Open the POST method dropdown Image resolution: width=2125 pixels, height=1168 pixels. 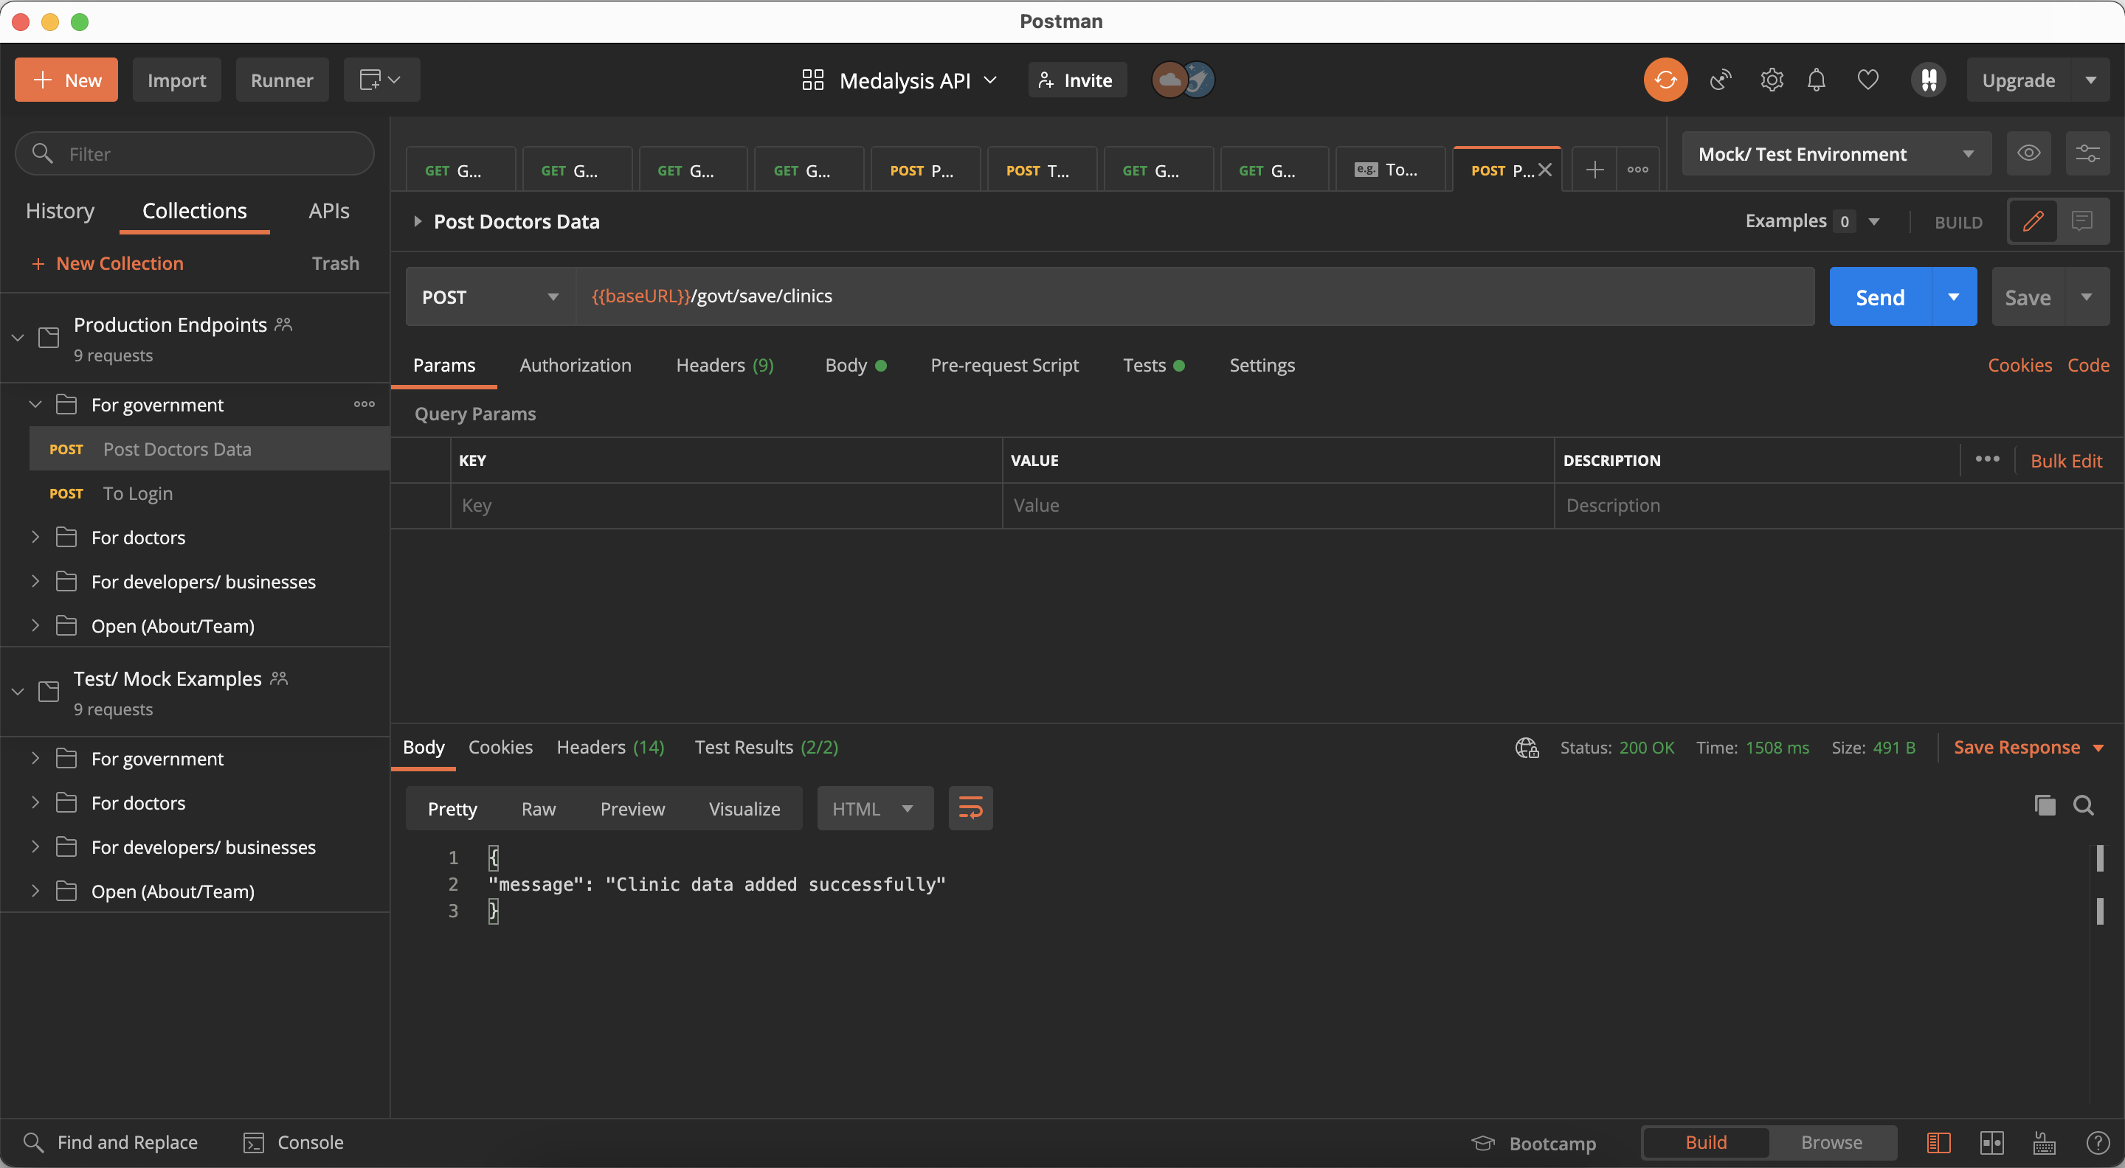(490, 296)
